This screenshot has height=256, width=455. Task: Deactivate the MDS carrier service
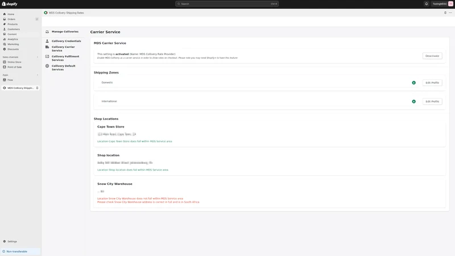click(x=432, y=56)
